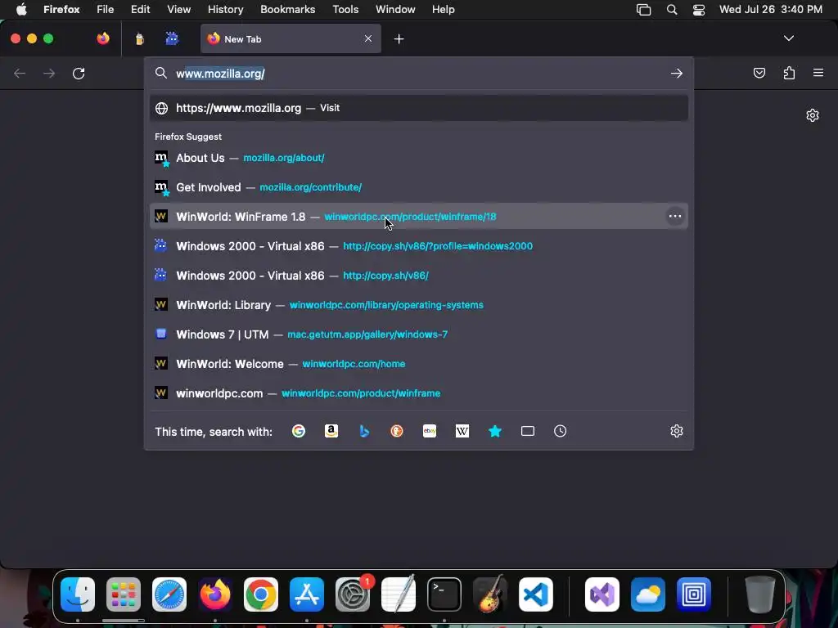Open Visual Studio Code from the Dock
The width and height of the screenshot is (838, 628).
click(x=535, y=594)
